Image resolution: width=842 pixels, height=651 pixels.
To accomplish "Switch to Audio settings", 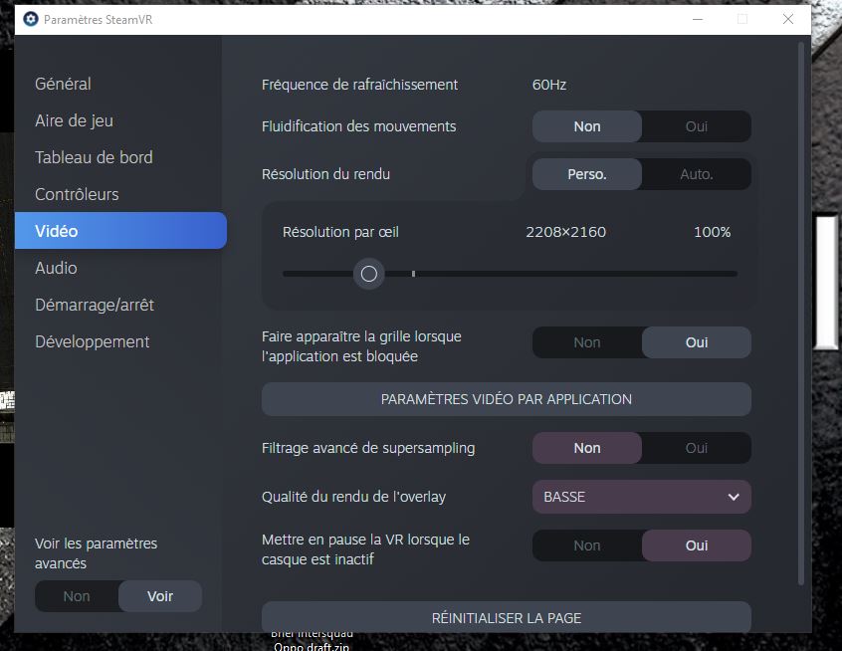I will [x=56, y=268].
